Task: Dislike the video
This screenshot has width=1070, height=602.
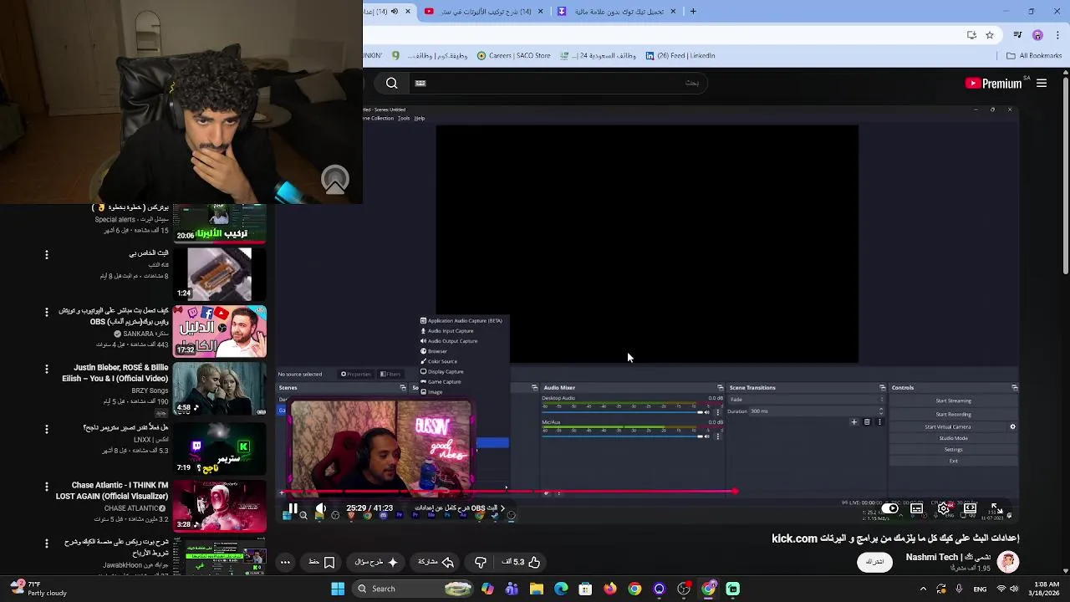Action: tap(481, 563)
